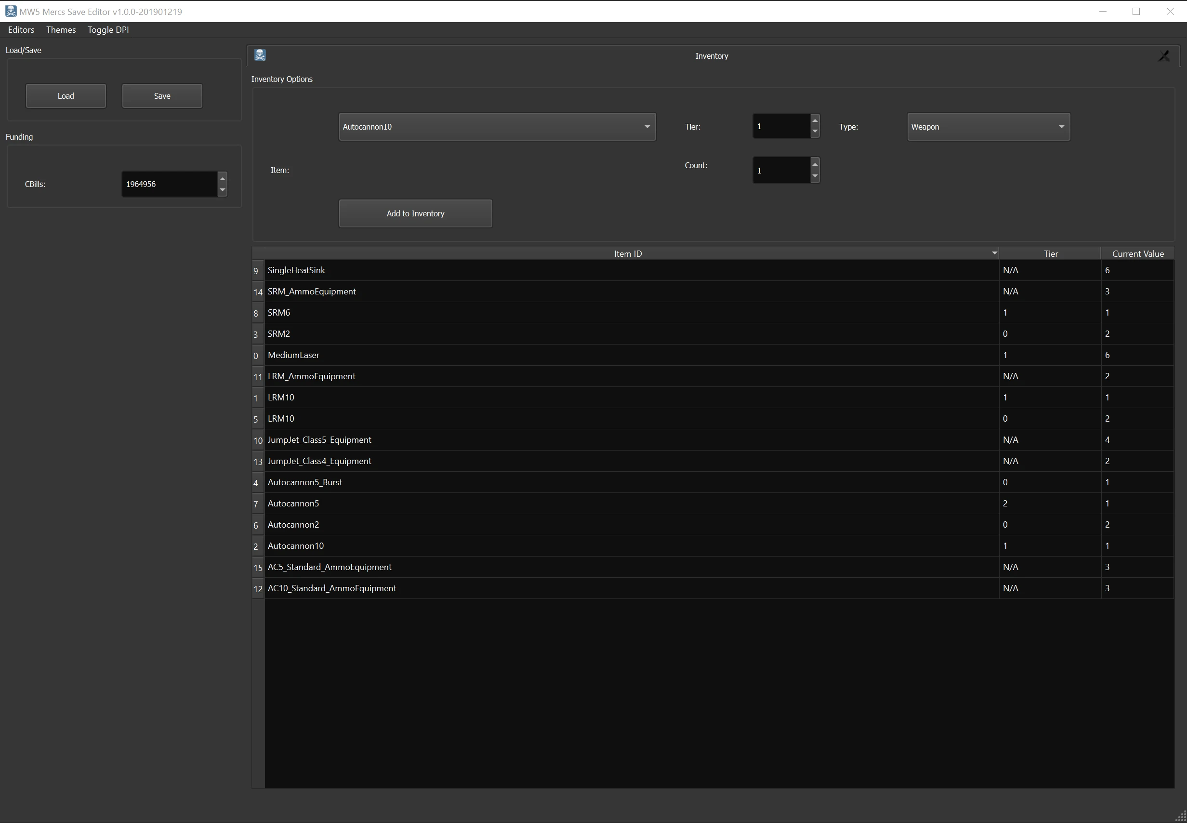Click the app skull icon in title bar
The image size is (1187, 823).
tap(10, 12)
